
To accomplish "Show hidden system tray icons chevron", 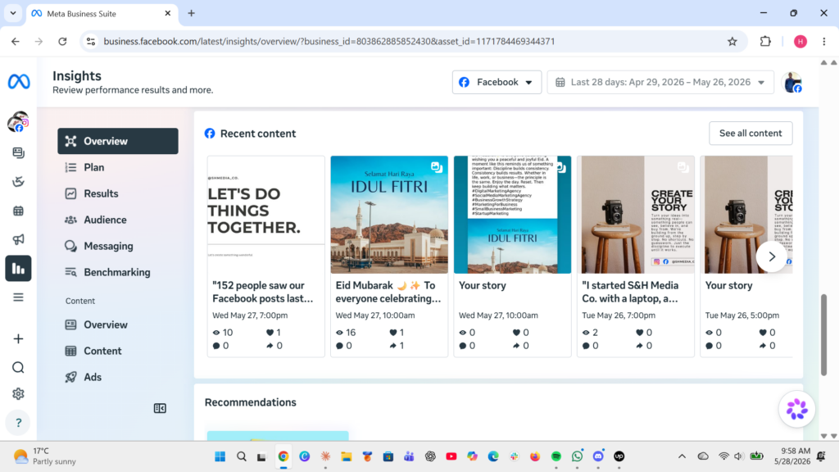I will pos(682,456).
